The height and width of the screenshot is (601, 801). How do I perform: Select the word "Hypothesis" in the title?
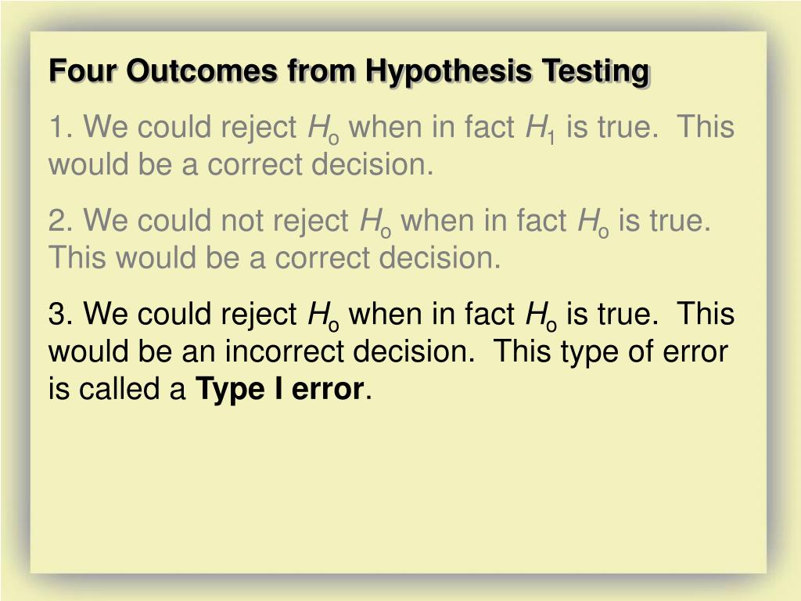(x=448, y=71)
